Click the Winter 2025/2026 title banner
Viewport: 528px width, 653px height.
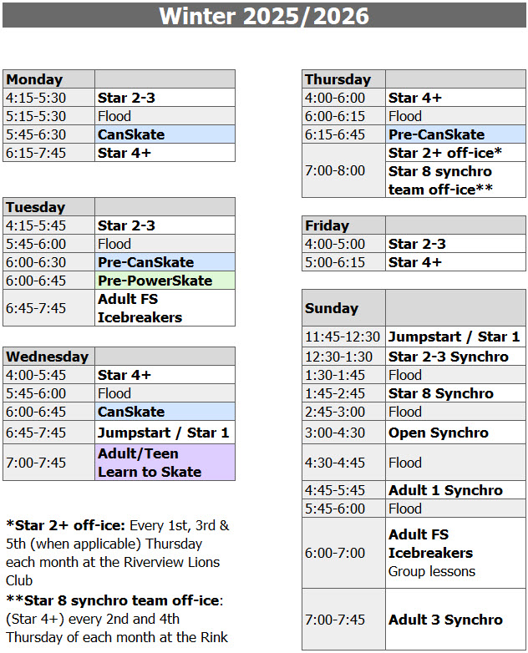pyautogui.click(x=264, y=15)
